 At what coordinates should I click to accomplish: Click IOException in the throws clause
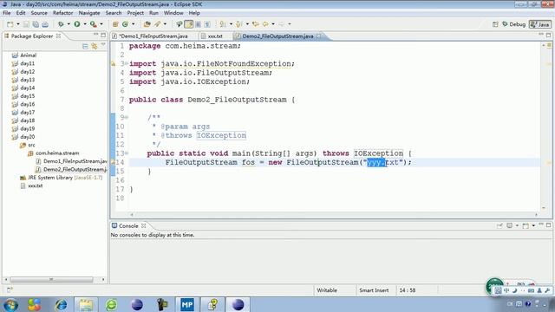point(378,153)
